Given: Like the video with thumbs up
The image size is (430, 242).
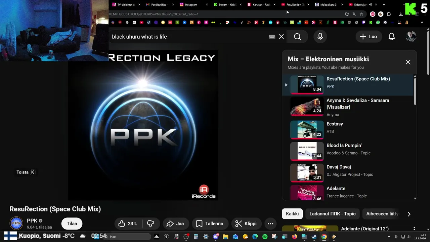Looking at the screenshot, I should pyautogui.click(x=128, y=224).
